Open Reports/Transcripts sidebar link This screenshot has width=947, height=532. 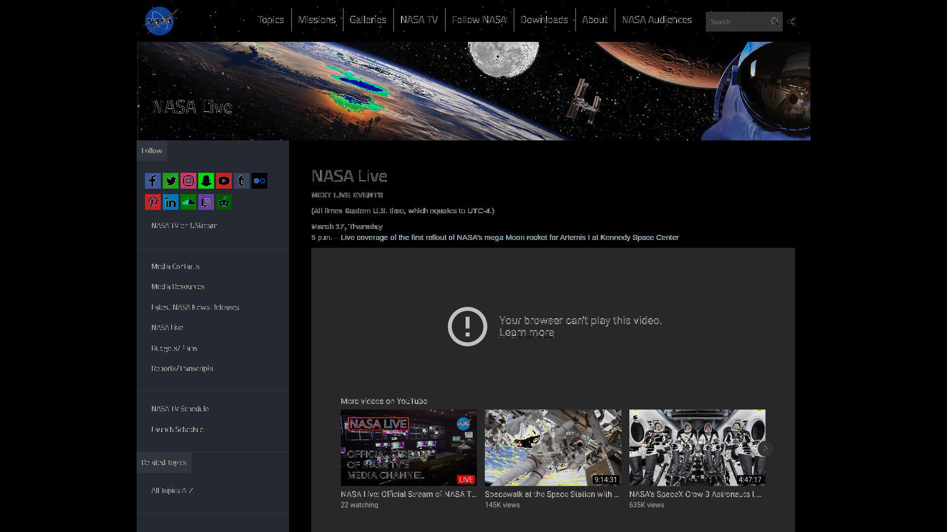click(x=182, y=368)
